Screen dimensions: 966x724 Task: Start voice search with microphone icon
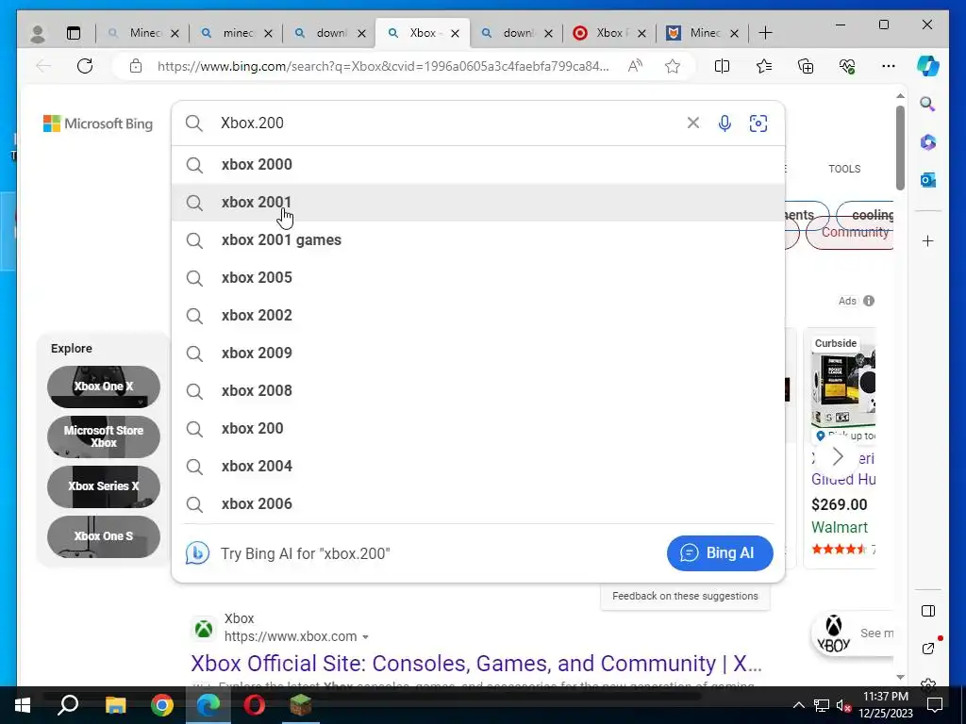pos(725,123)
